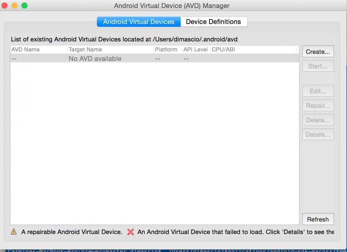Click the yellow minimize button on the window
The image size is (347, 252).
coord(14,6)
